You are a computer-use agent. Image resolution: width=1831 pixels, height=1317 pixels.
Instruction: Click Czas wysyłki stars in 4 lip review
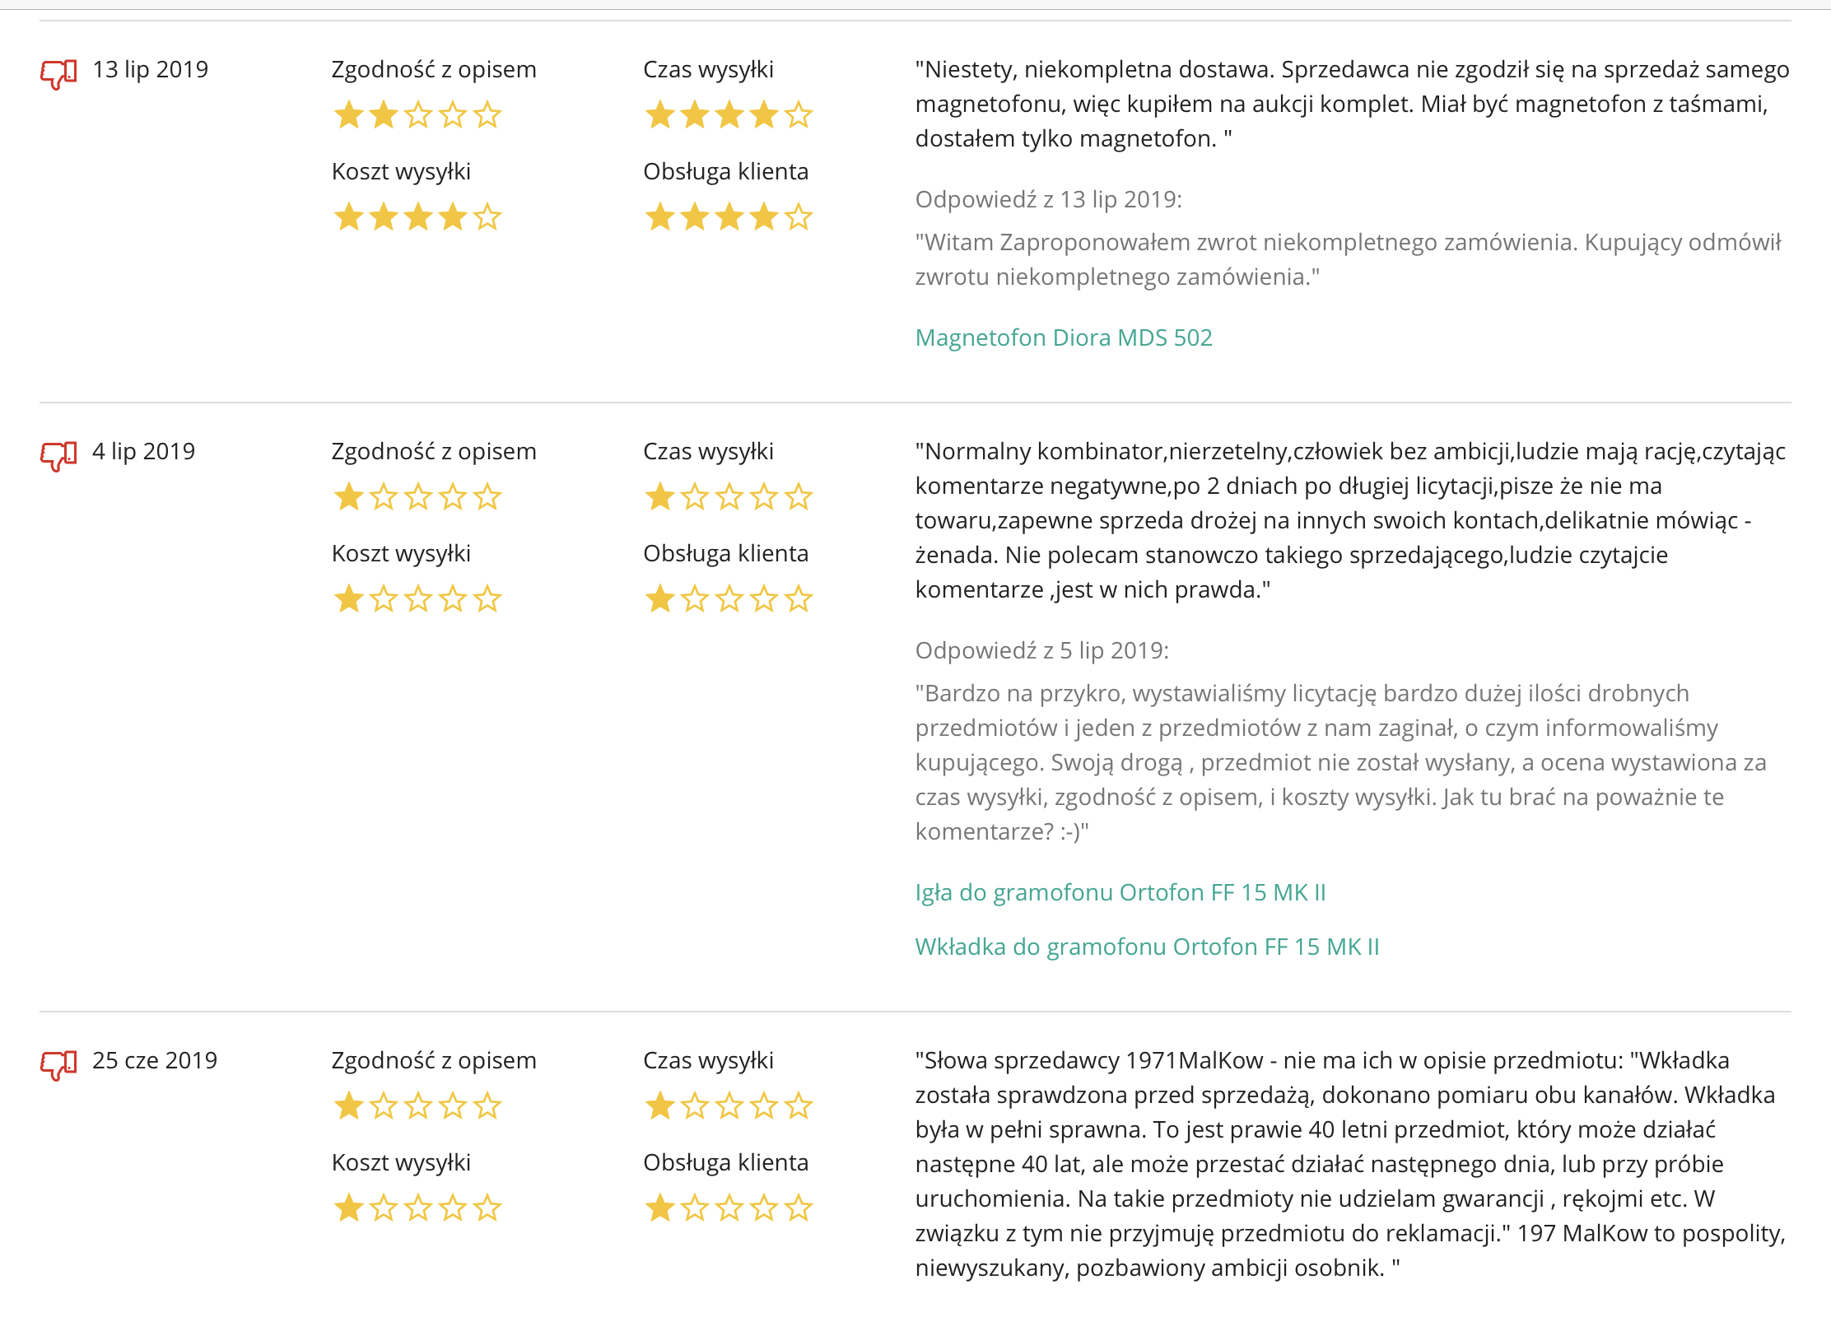pyautogui.click(x=729, y=497)
